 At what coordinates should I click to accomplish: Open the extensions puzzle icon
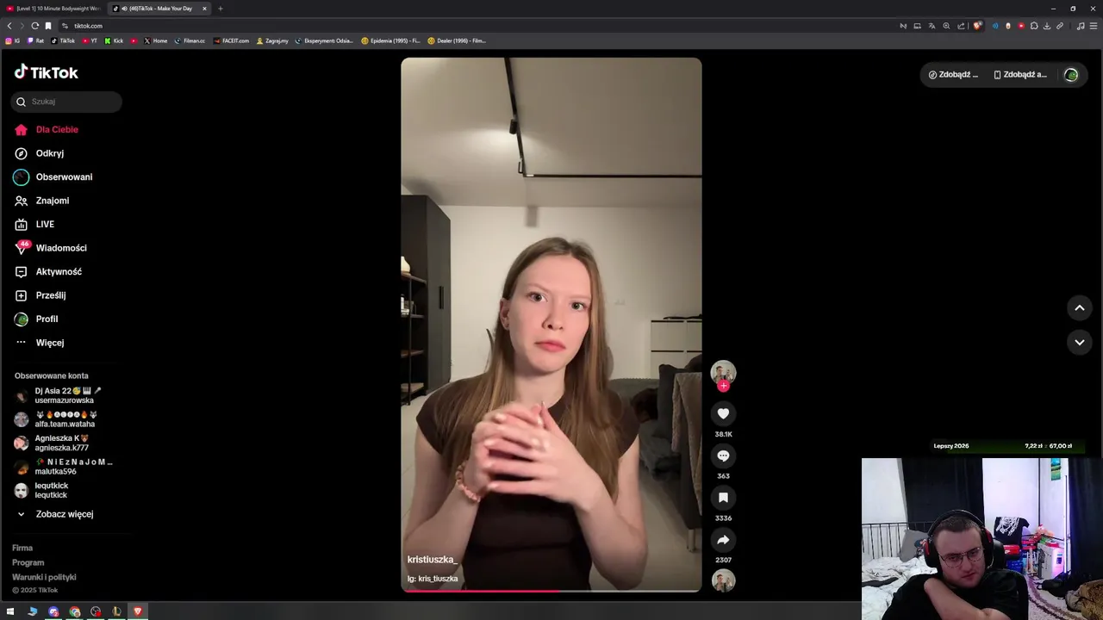[1034, 26]
